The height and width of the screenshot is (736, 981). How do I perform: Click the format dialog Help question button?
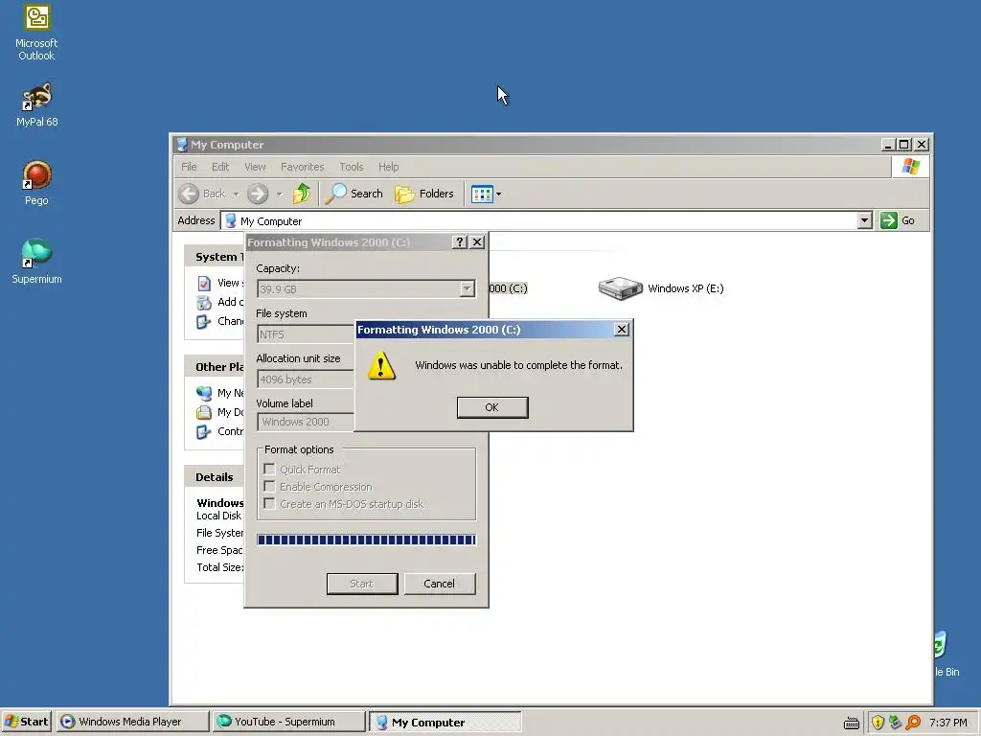[x=460, y=242]
